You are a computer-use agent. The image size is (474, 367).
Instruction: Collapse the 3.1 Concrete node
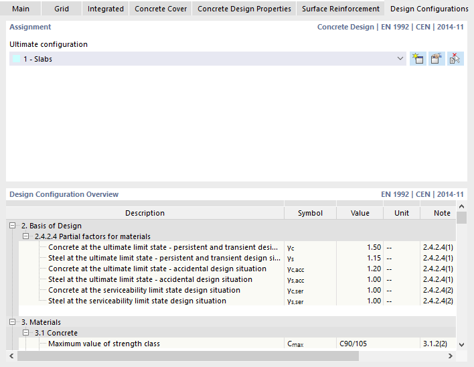click(26, 333)
